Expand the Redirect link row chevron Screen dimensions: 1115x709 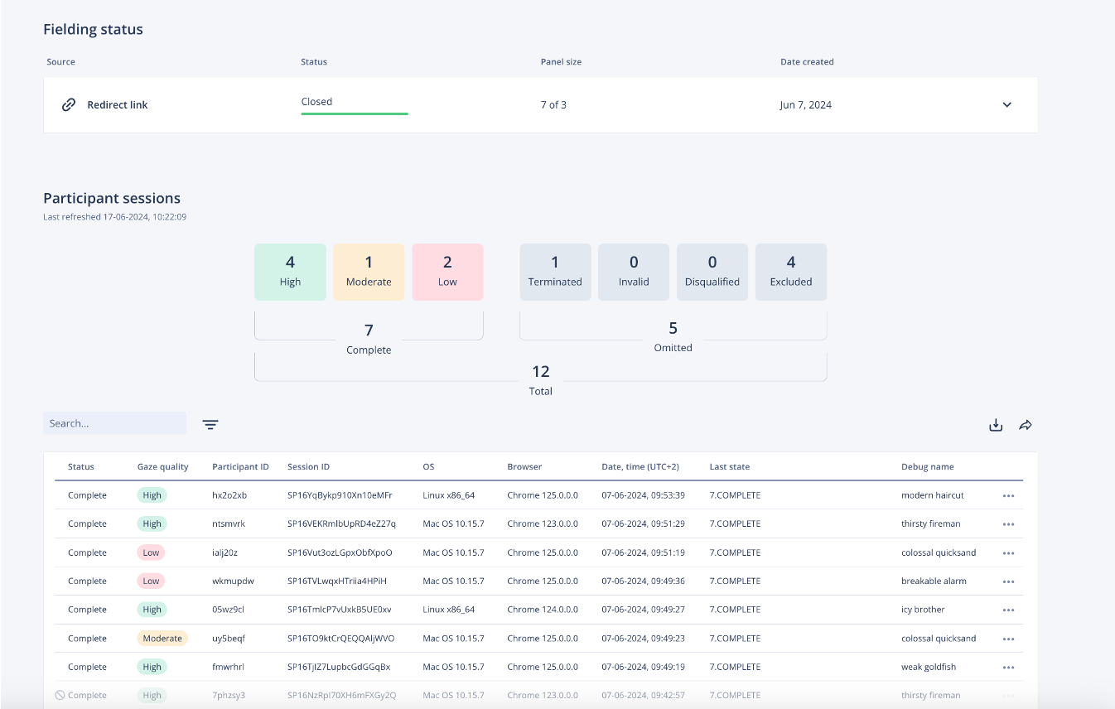click(1007, 105)
